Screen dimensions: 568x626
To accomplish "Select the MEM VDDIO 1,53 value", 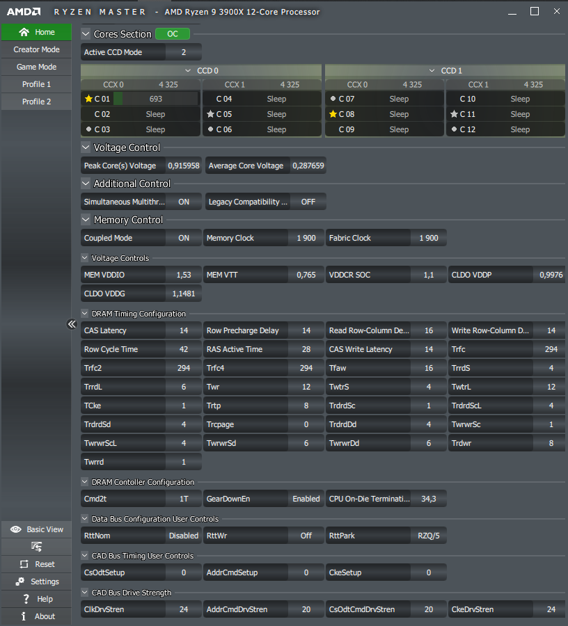I will pos(184,275).
